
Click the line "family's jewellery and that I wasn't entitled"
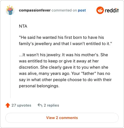coord(65,43)
